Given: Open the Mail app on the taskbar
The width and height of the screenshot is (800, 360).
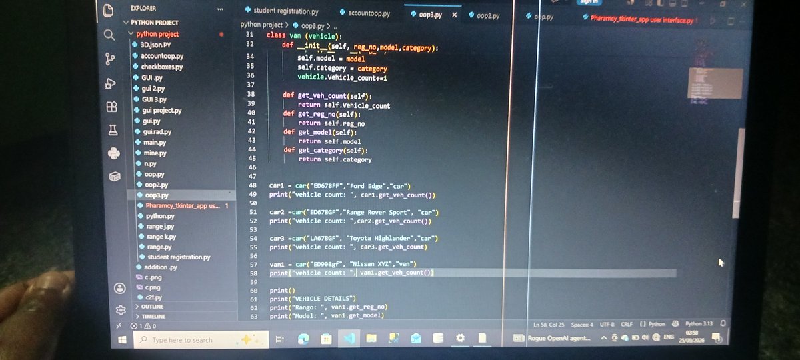Looking at the screenshot, I should click(416, 339).
